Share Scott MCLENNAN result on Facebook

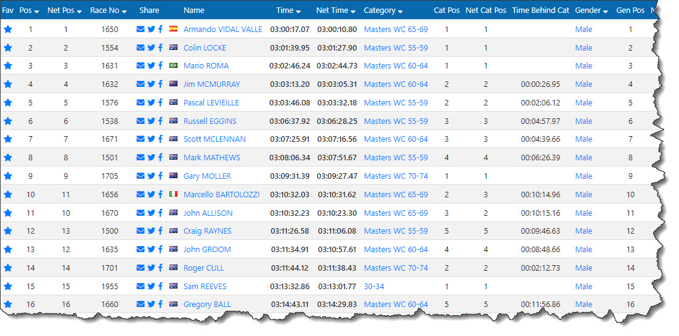pyautogui.click(x=160, y=139)
